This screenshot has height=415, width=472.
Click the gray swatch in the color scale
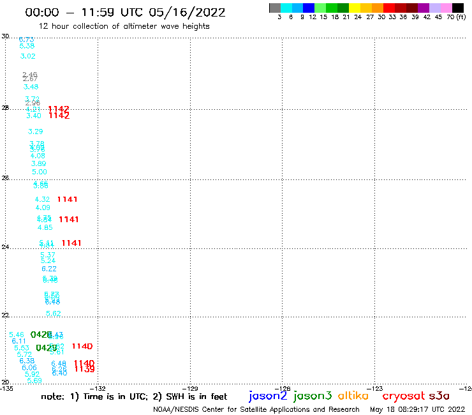click(275, 8)
